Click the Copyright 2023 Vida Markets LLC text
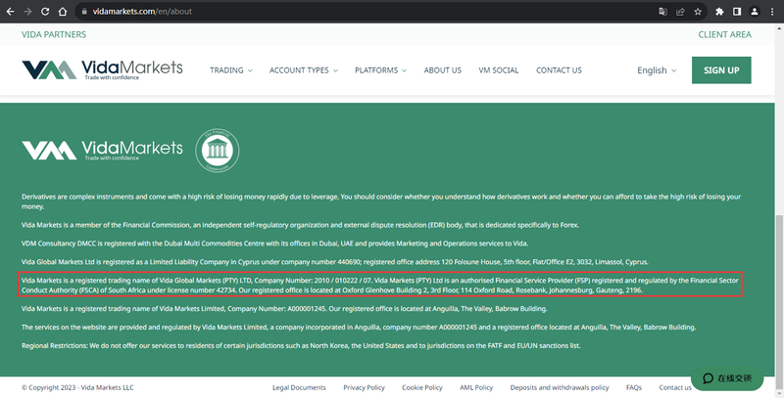The width and height of the screenshot is (784, 398). (x=77, y=387)
